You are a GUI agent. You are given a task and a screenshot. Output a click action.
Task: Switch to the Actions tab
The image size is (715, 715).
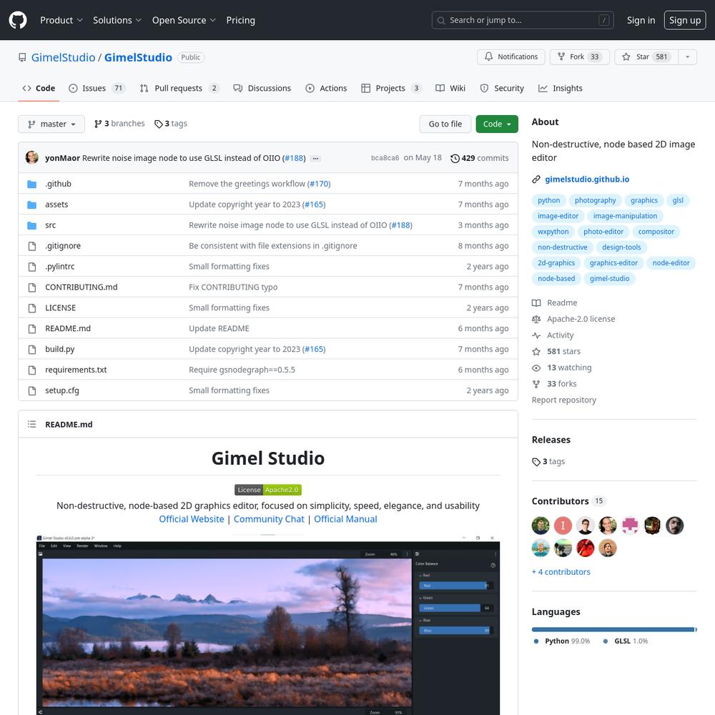(326, 88)
